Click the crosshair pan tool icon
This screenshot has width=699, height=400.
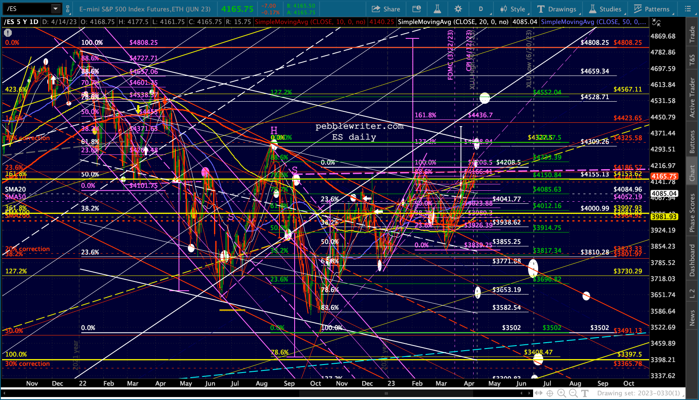(x=550, y=393)
